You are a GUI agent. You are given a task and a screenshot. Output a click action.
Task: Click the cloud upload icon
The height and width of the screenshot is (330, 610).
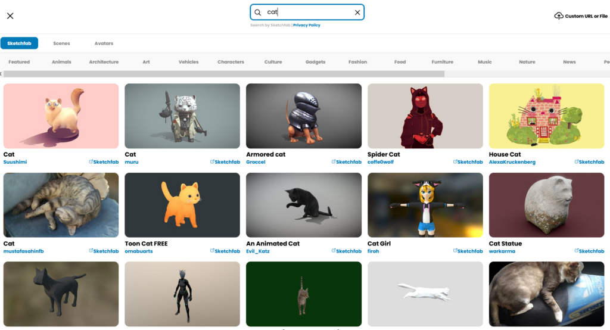pos(559,16)
